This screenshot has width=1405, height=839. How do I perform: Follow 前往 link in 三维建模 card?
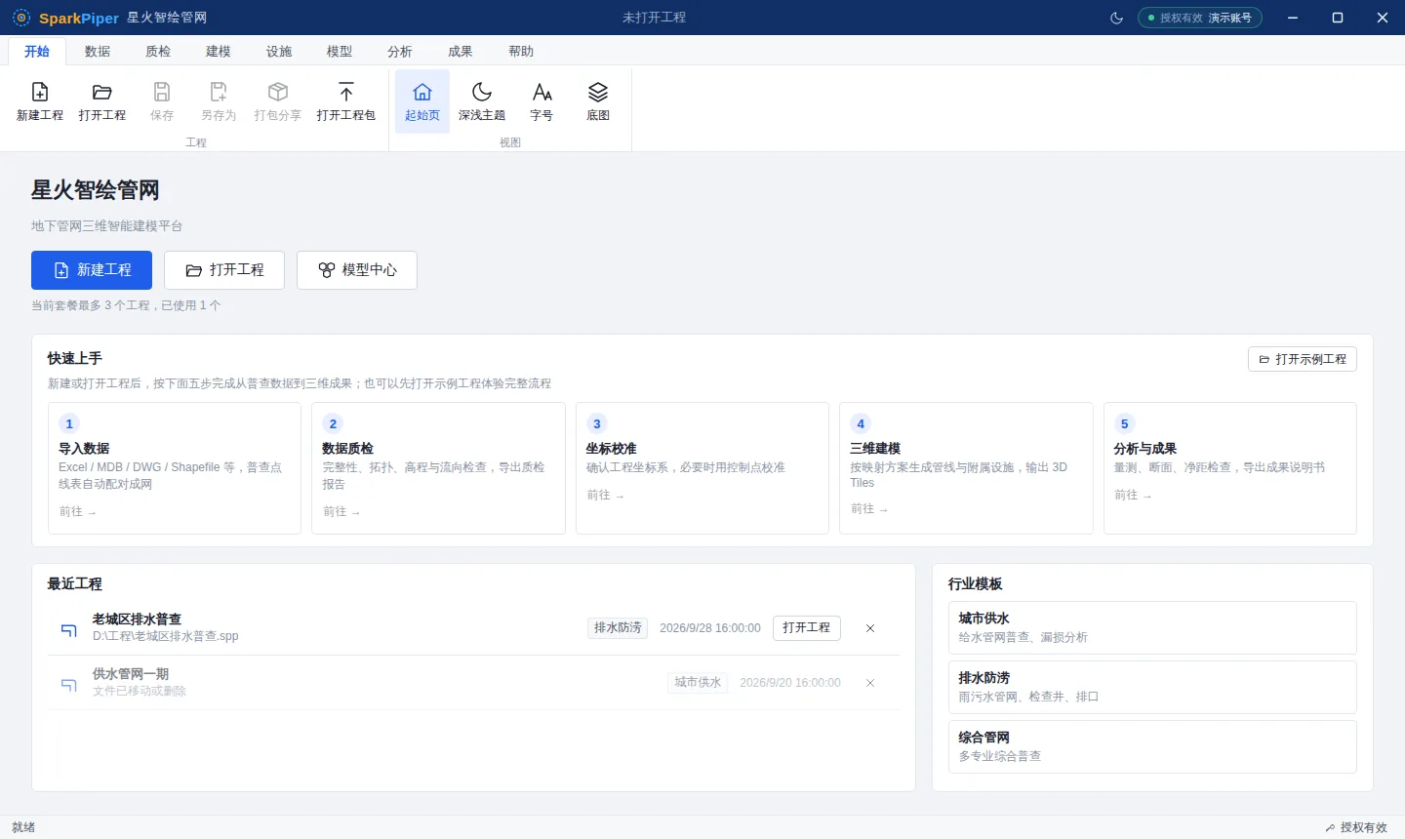coord(868,509)
